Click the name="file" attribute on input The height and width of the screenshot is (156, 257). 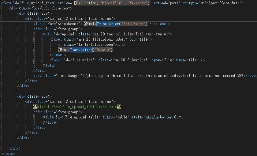(187, 60)
